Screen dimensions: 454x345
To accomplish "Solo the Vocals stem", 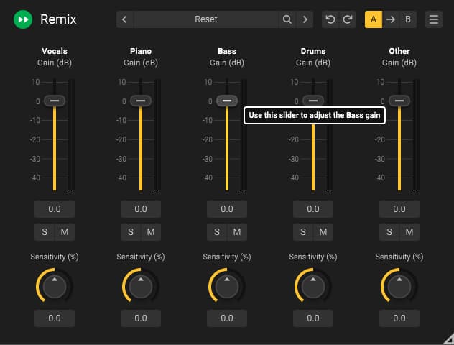I will (x=45, y=231).
